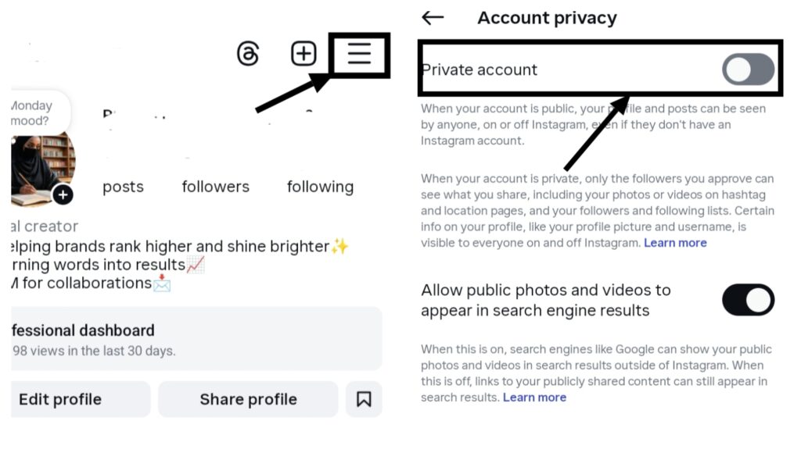
Task: Open the Professional dashboard card
Action: click(x=196, y=339)
